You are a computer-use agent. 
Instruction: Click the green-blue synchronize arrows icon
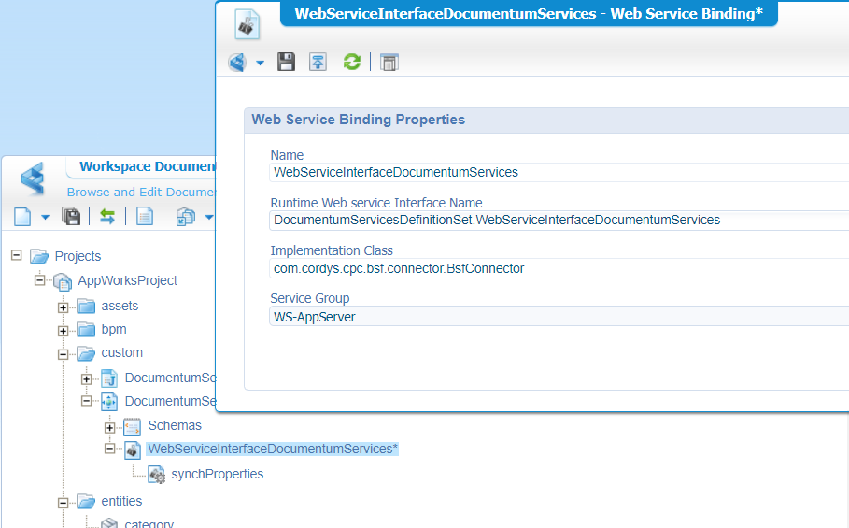107,217
